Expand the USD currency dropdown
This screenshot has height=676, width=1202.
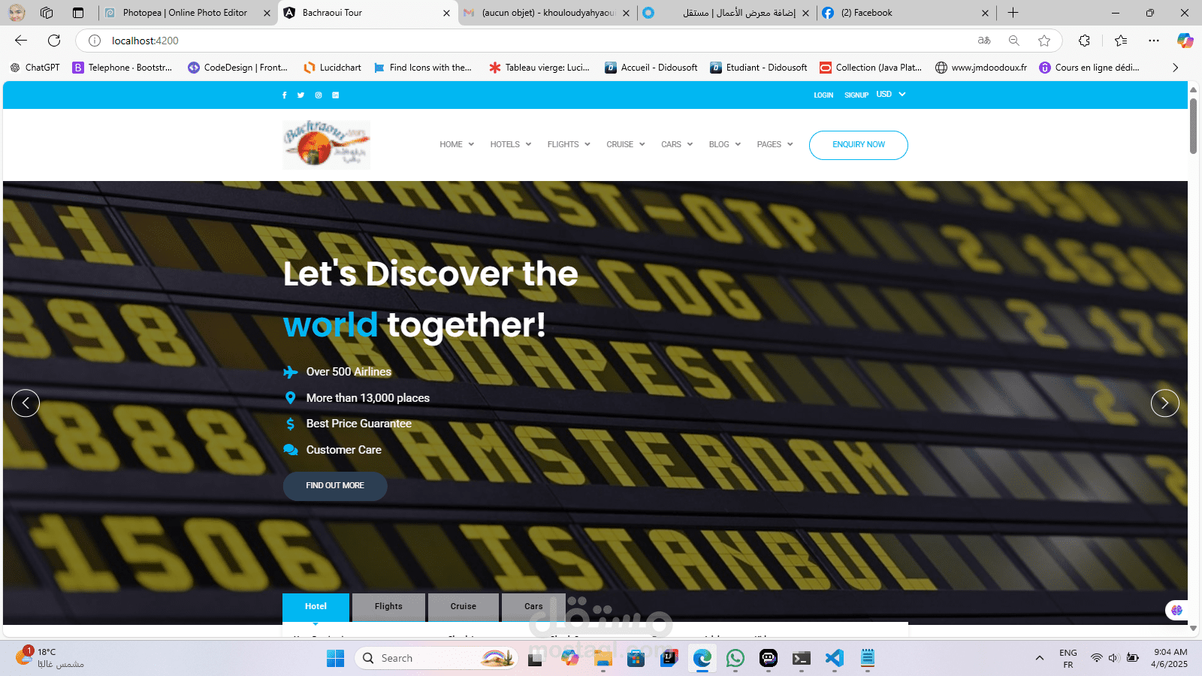point(891,95)
